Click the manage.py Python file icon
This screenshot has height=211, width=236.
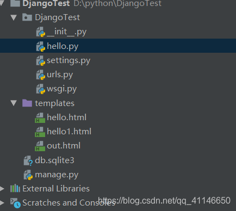tap(28, 175)
